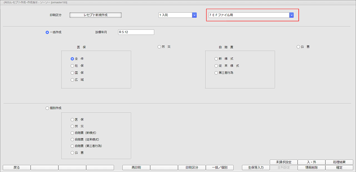356x172 pixels.
Task: Click the 未請求設定 button
Action: 284,162
